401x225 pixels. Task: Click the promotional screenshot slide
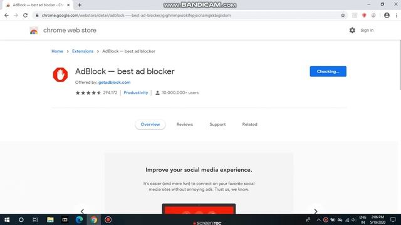[199, 183]
